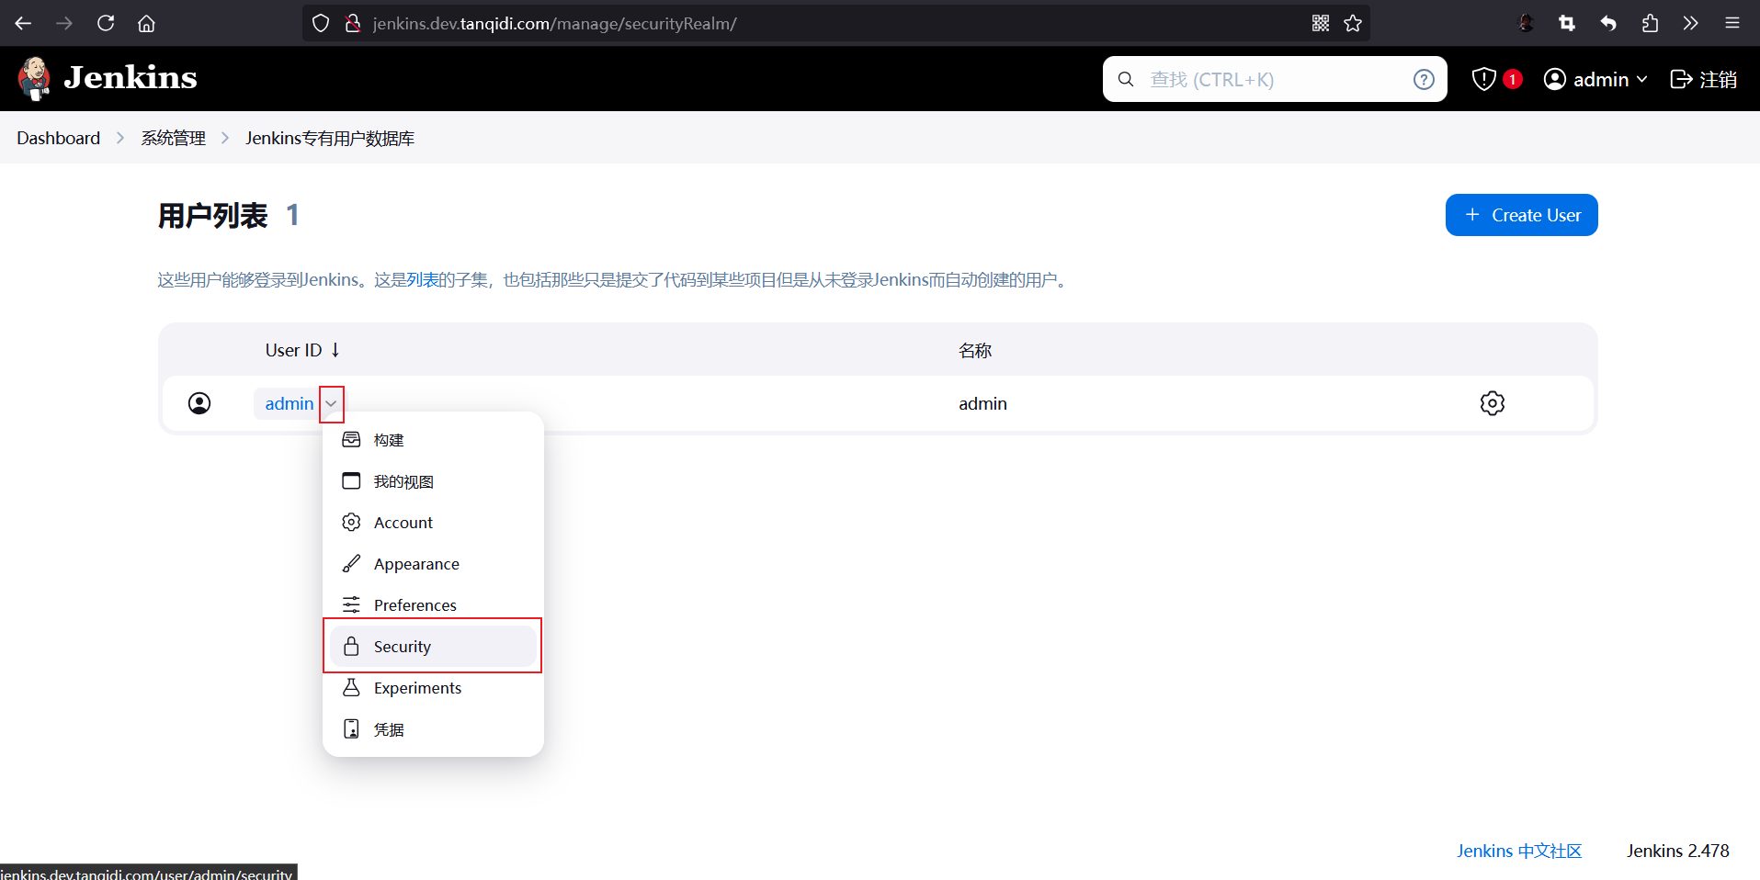Viewport: 1760px width, 880px height.
Task: Open the browser hamburger menu
Action: click(x=1732, y=23)
